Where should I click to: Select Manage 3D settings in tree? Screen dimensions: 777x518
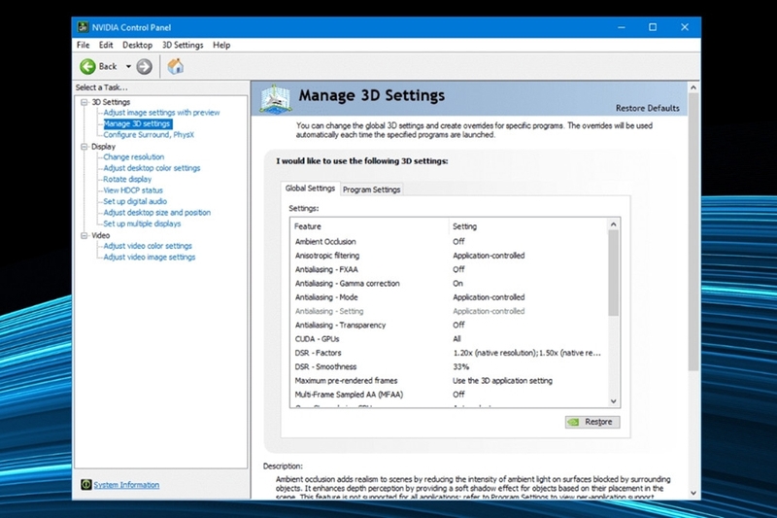(x=137, y=124)
